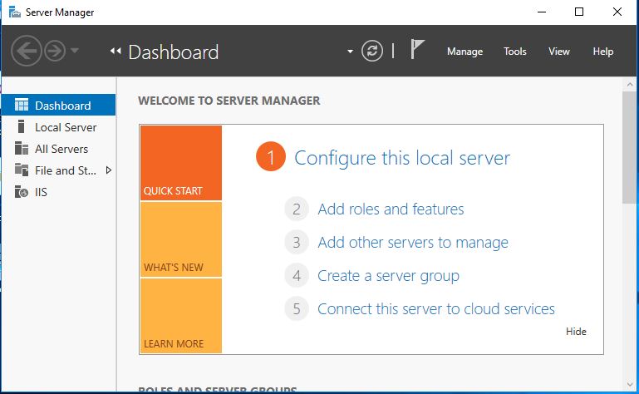
Task: Select the WHAT'S NEW tile
Action: [181, 239]
